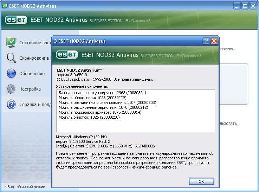Viewport: 259px width, 192px height.
Task: Click the ESET copyright 1992-2008 line
Action: pos(105,79)
